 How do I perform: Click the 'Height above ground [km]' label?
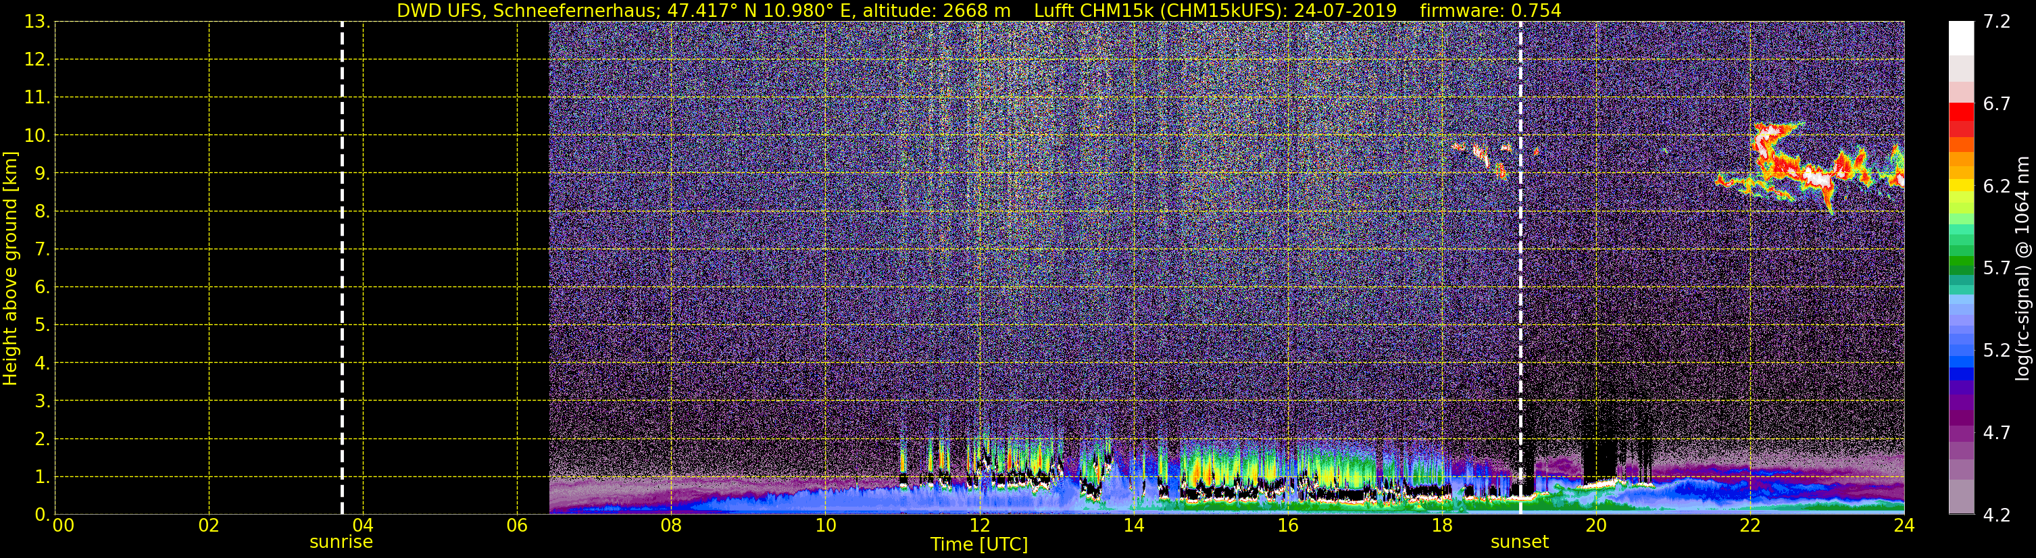pyautogui.click(x=10, y=269)
